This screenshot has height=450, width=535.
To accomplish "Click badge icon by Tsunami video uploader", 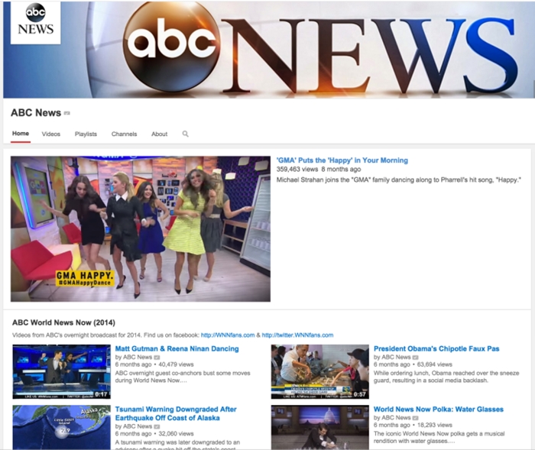I will click(x=157, y=427).
